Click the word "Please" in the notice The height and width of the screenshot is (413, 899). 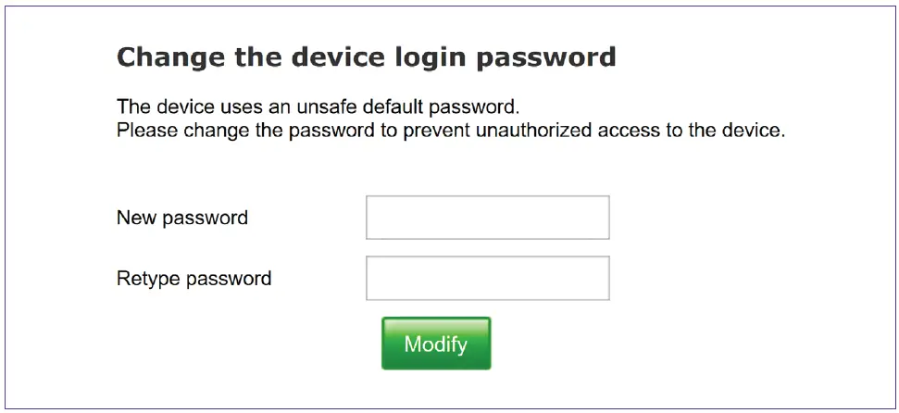pyautogui.click(x=147, y=131)
